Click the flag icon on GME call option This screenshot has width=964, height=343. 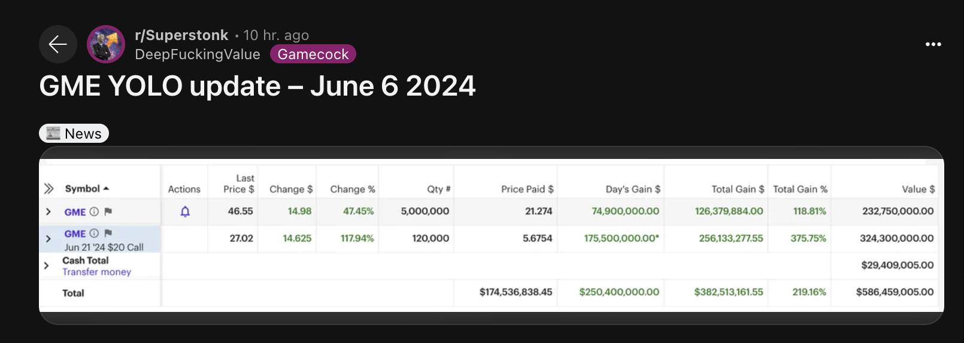coord(108,233)
